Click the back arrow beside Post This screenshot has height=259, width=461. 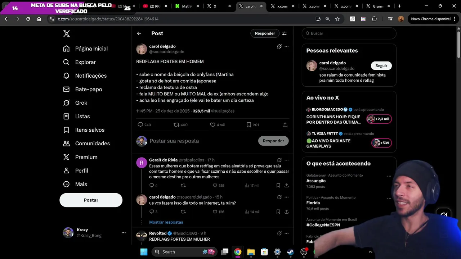click(x=139, y=33)
